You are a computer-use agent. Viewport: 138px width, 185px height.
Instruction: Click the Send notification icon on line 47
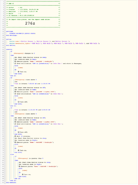(x=15, y=94)
